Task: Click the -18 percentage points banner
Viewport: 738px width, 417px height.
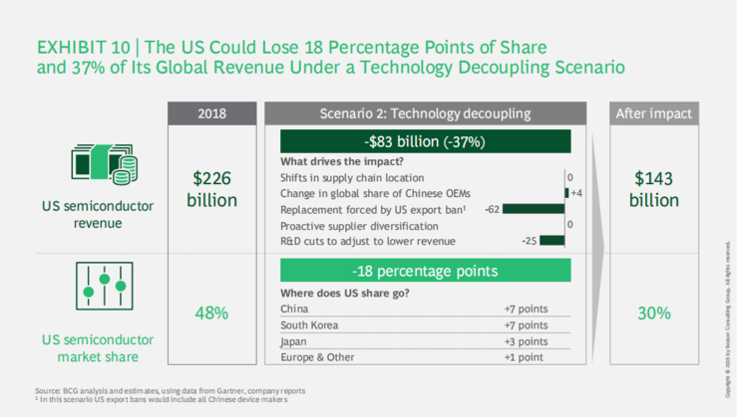Action: click(x=424, y=271)
